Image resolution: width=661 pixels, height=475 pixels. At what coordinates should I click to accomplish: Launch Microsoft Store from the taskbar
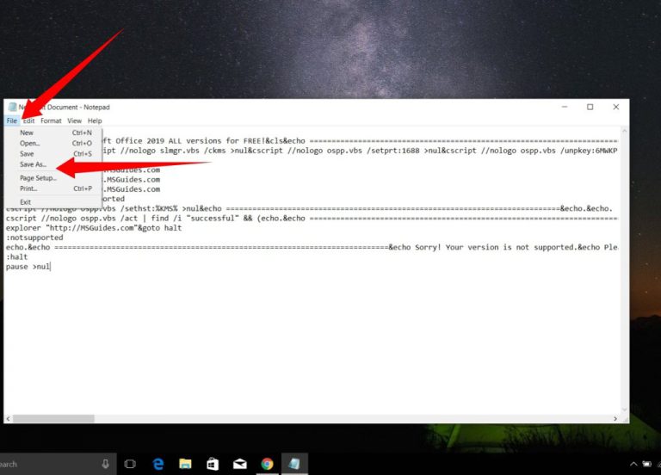[213, 464]
